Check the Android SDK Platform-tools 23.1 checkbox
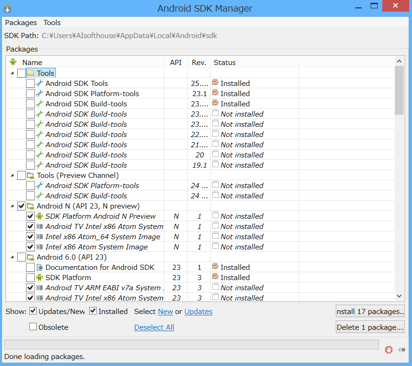Image resolution: width=412 pixels, height=366 pixels. pyautogui.click(x=31, y=93)
